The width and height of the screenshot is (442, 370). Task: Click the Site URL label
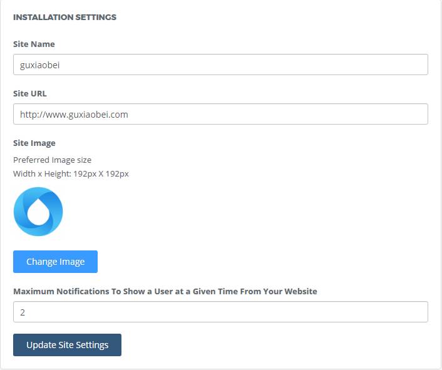tap(30, 93)
